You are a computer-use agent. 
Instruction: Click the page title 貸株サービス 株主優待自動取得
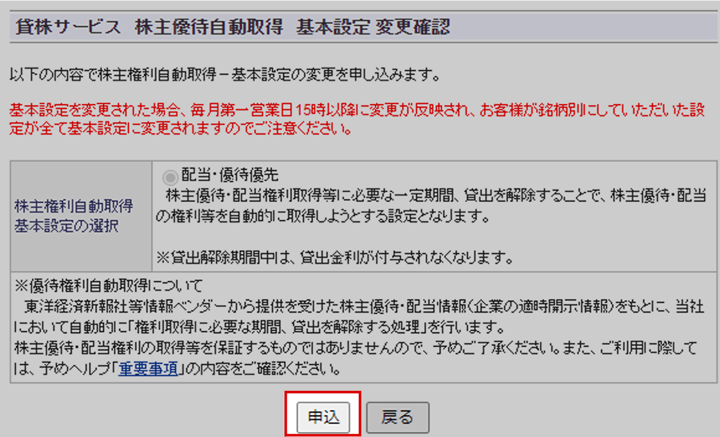[149, 27]
